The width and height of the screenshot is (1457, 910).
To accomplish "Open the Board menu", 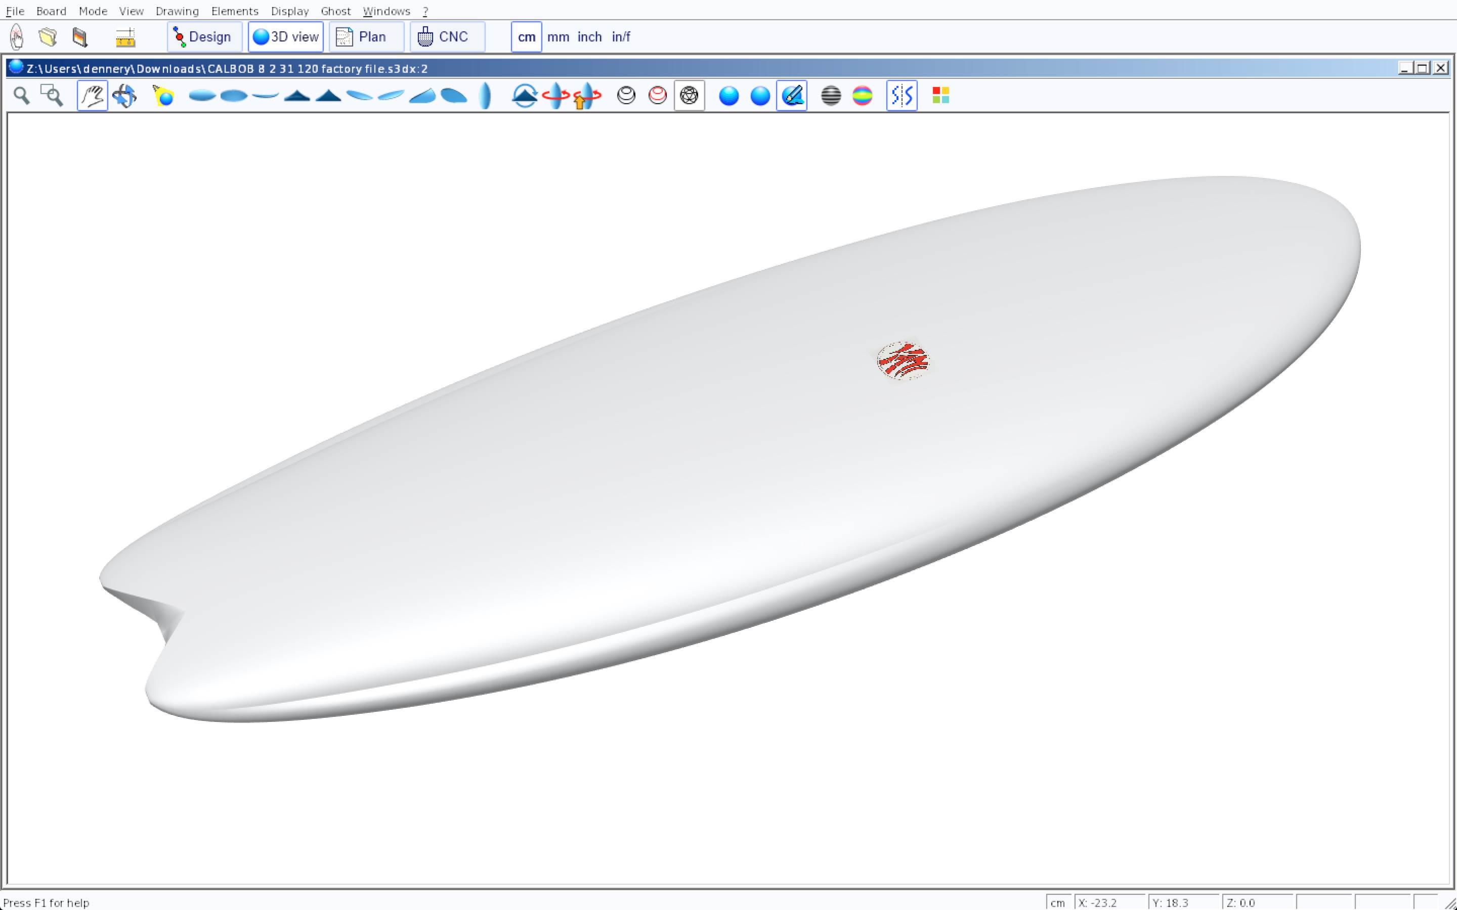I will click(x=51, y=11).
